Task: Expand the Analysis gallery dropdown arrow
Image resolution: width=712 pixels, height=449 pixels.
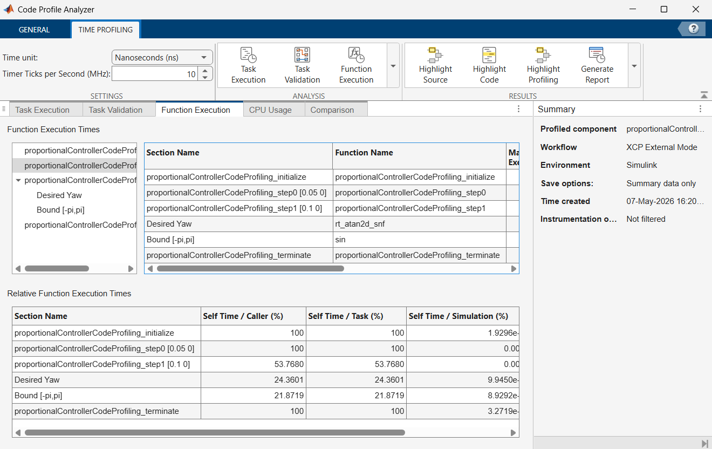Action: pyautogui.click(x=393, y=66)
